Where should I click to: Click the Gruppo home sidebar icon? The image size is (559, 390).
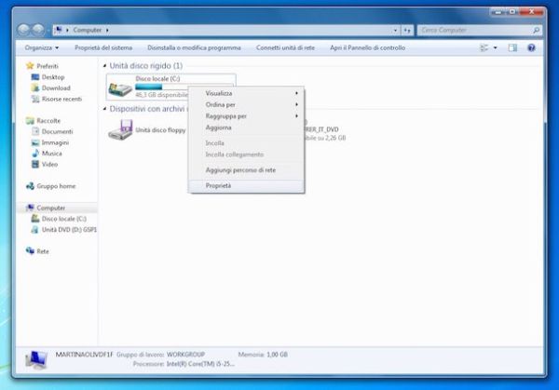(31, 186)
